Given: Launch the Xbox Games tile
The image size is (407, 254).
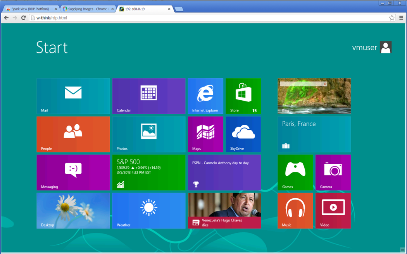Looking at the screenshot, I should [x=295, y=172].
